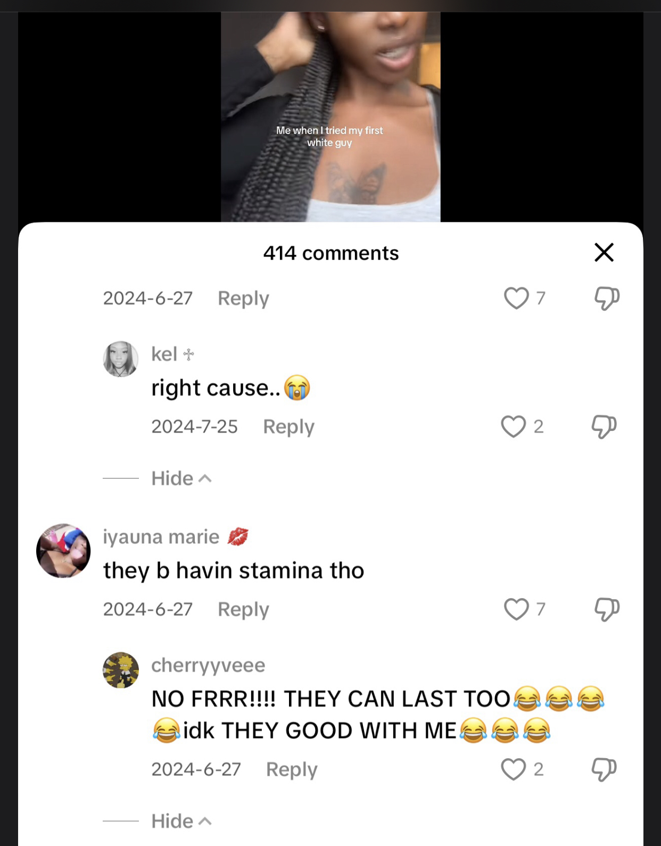
Task: Reply to cherryyveee's comment
Action: [292, 769]
